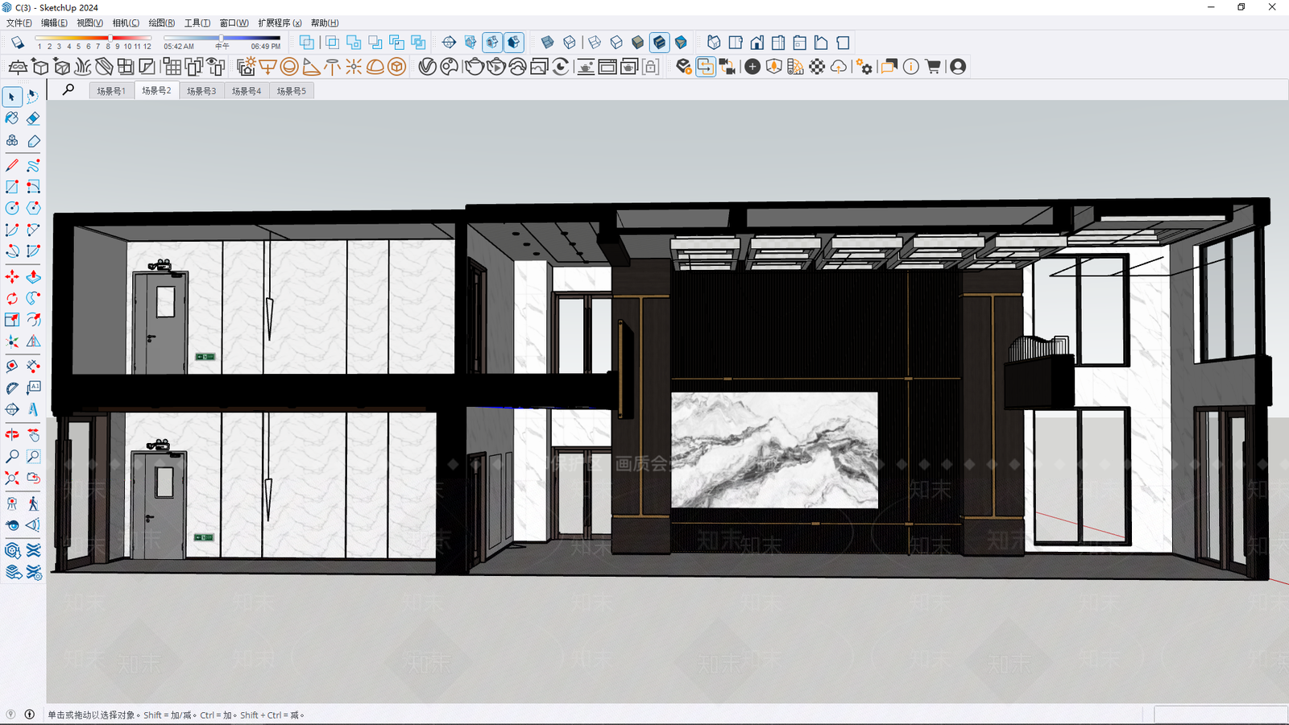The image size is (1289, 725).
Task: Select the Push/Pull tool
Action: [33, 277]
